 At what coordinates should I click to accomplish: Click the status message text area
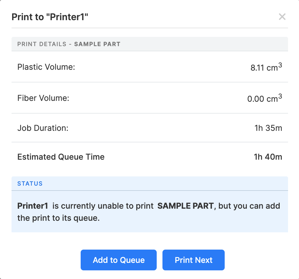[x=149, y=212]
